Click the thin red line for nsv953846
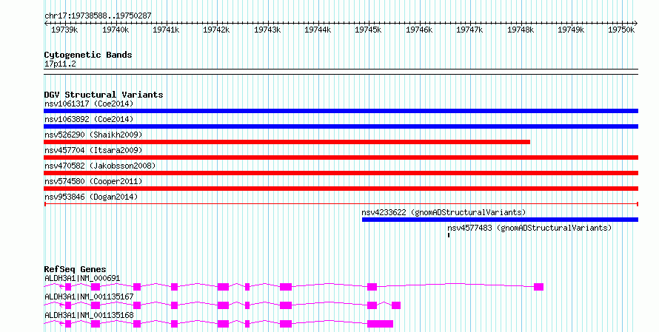Image resolution: width=659 pixels, height=332 pixels. click(341, 204)
